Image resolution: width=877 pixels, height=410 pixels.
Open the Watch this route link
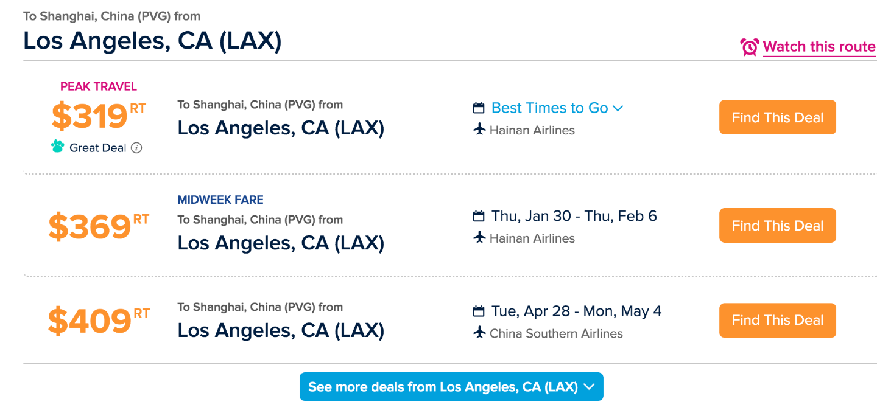pos(819,47)
